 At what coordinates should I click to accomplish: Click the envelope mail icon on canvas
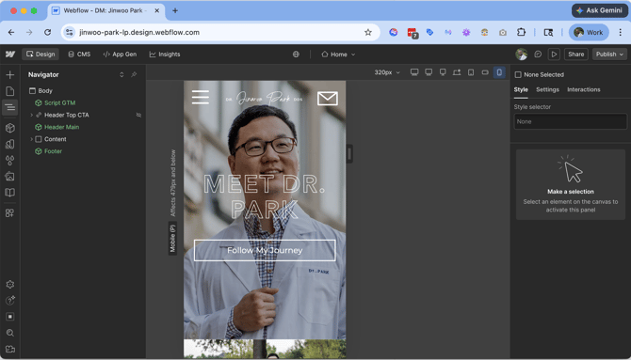(x=328, y=99)
